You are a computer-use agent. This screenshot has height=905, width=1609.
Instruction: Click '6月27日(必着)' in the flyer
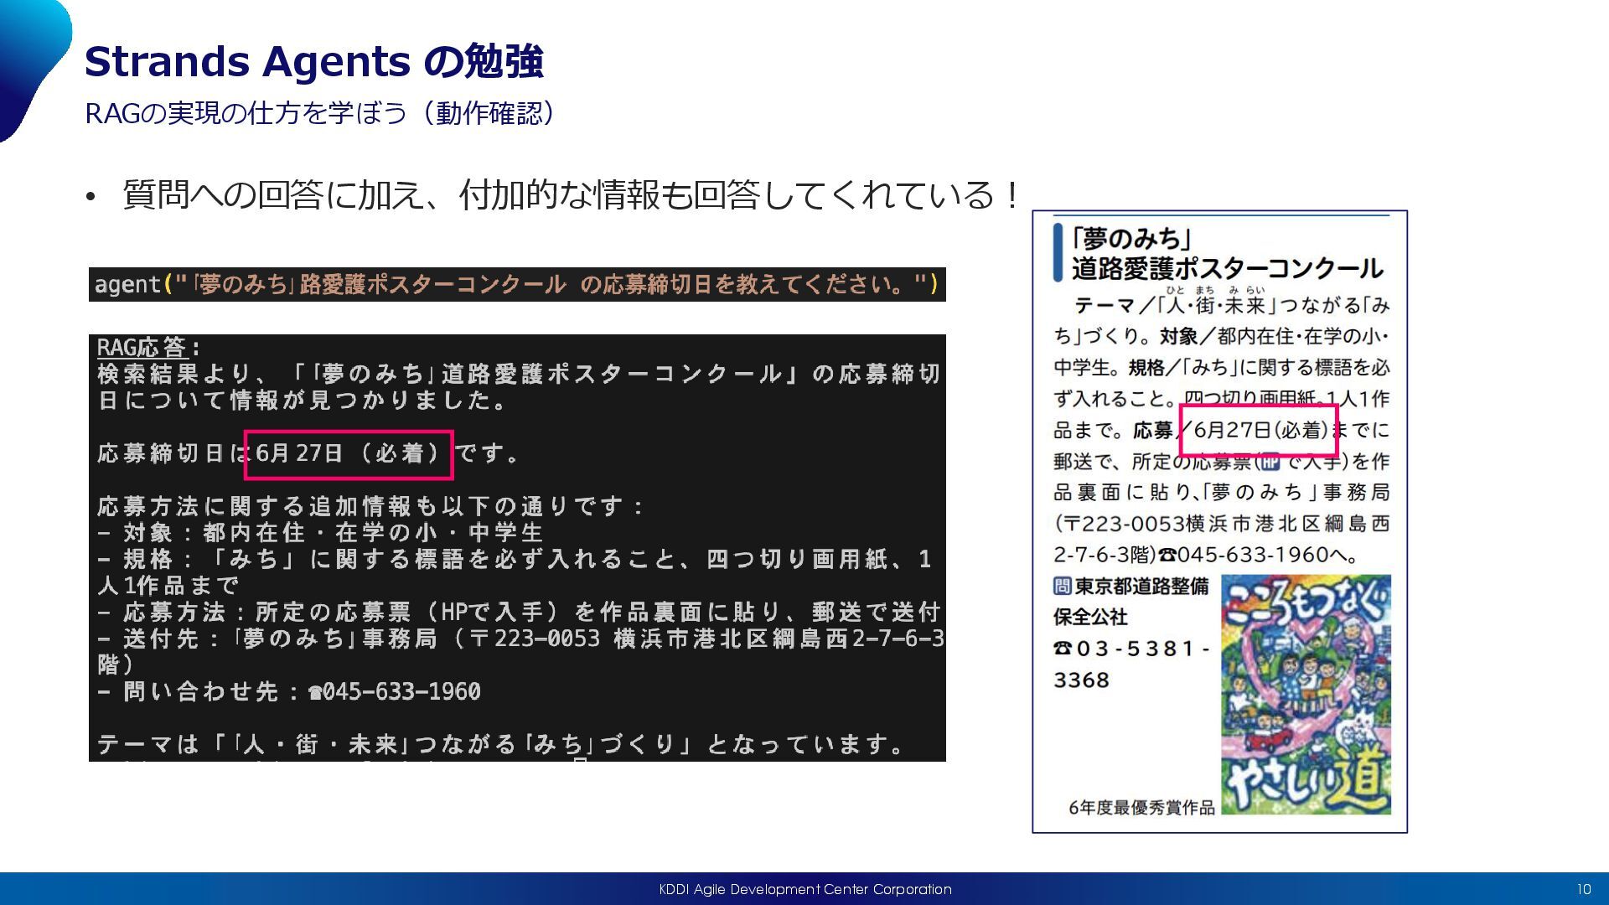pyautogui.click(x=1260, y=430)
